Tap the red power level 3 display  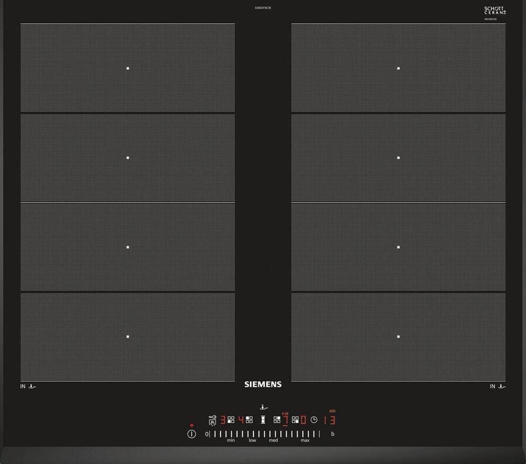coord(223,420)
